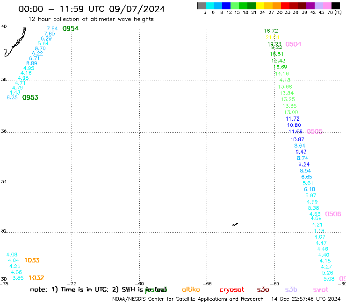Click the wave height value '16.81'
This screenshot has width=346, height=303.
pyautogui.click(x=277, y=54)
